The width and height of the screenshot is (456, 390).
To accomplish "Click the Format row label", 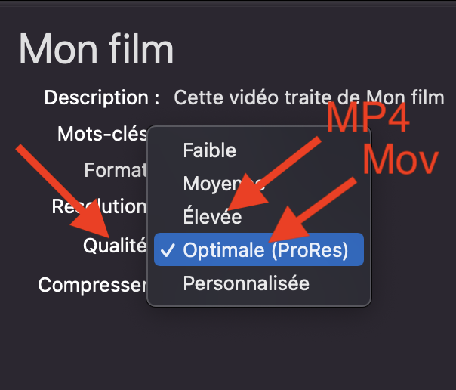I will coord(114,169).
